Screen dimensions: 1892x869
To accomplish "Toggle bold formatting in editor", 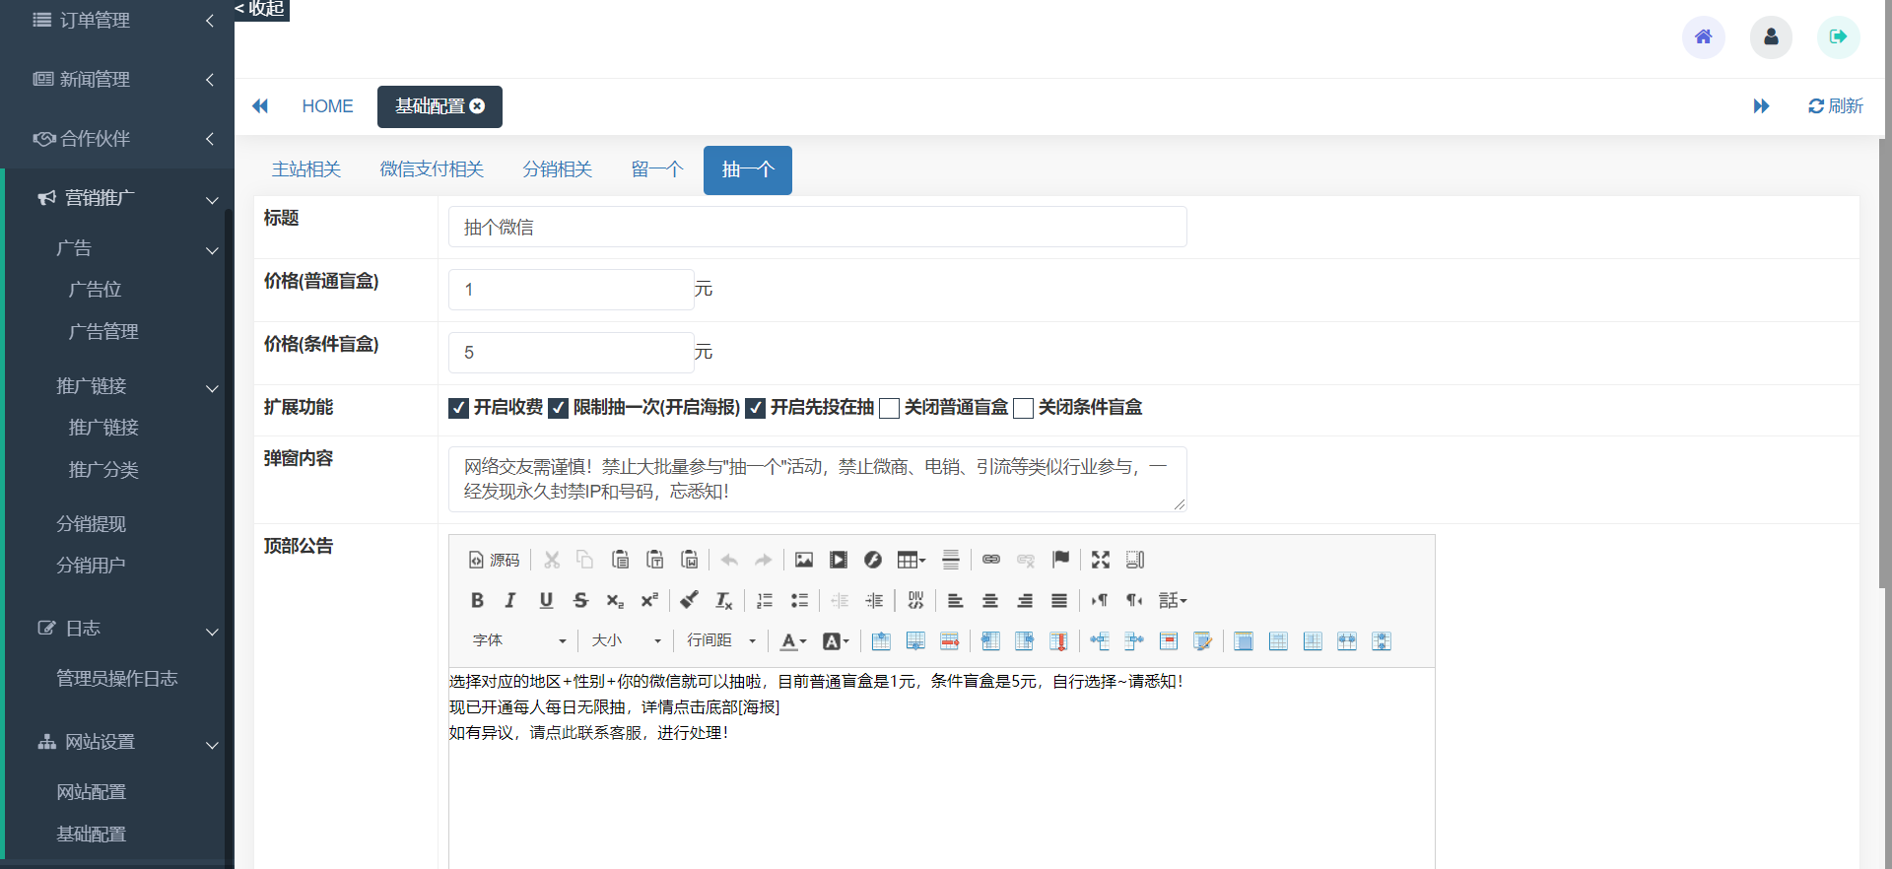I will [x=477, y=600].
